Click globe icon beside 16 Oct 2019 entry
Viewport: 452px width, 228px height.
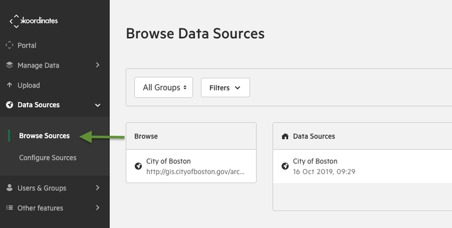tap(285, 166)
